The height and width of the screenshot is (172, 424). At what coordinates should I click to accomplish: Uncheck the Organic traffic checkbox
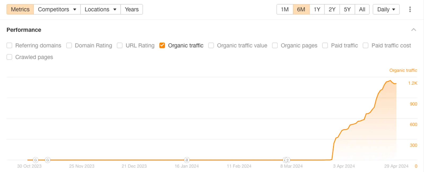pyautogui.click(x=162, y=46)
